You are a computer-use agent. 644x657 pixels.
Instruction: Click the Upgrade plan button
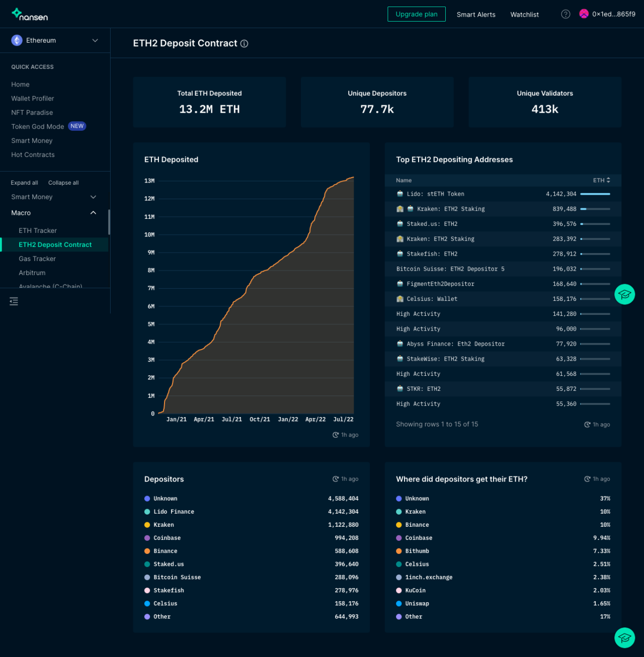click(417, 14)
